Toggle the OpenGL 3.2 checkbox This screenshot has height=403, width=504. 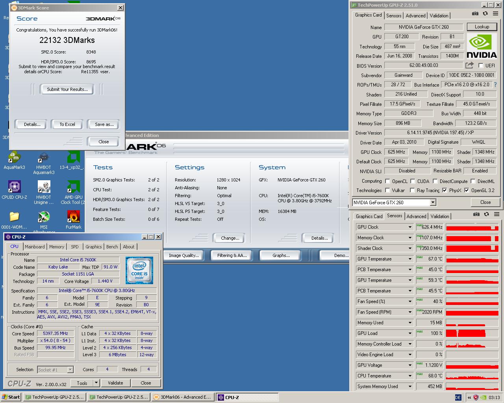click(x=467, y=190)
